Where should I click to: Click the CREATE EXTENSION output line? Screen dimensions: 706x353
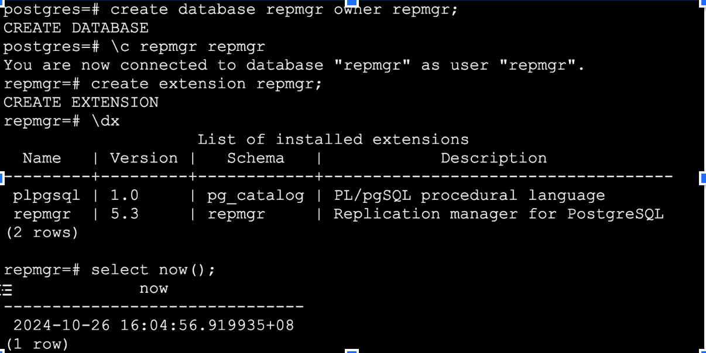[x=81, y=103]
